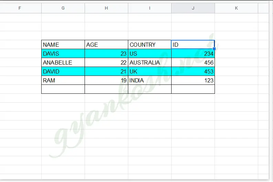The height and width of the screenshot is (182, 273).
Task: Click the ID header cell
Action: 193,45
